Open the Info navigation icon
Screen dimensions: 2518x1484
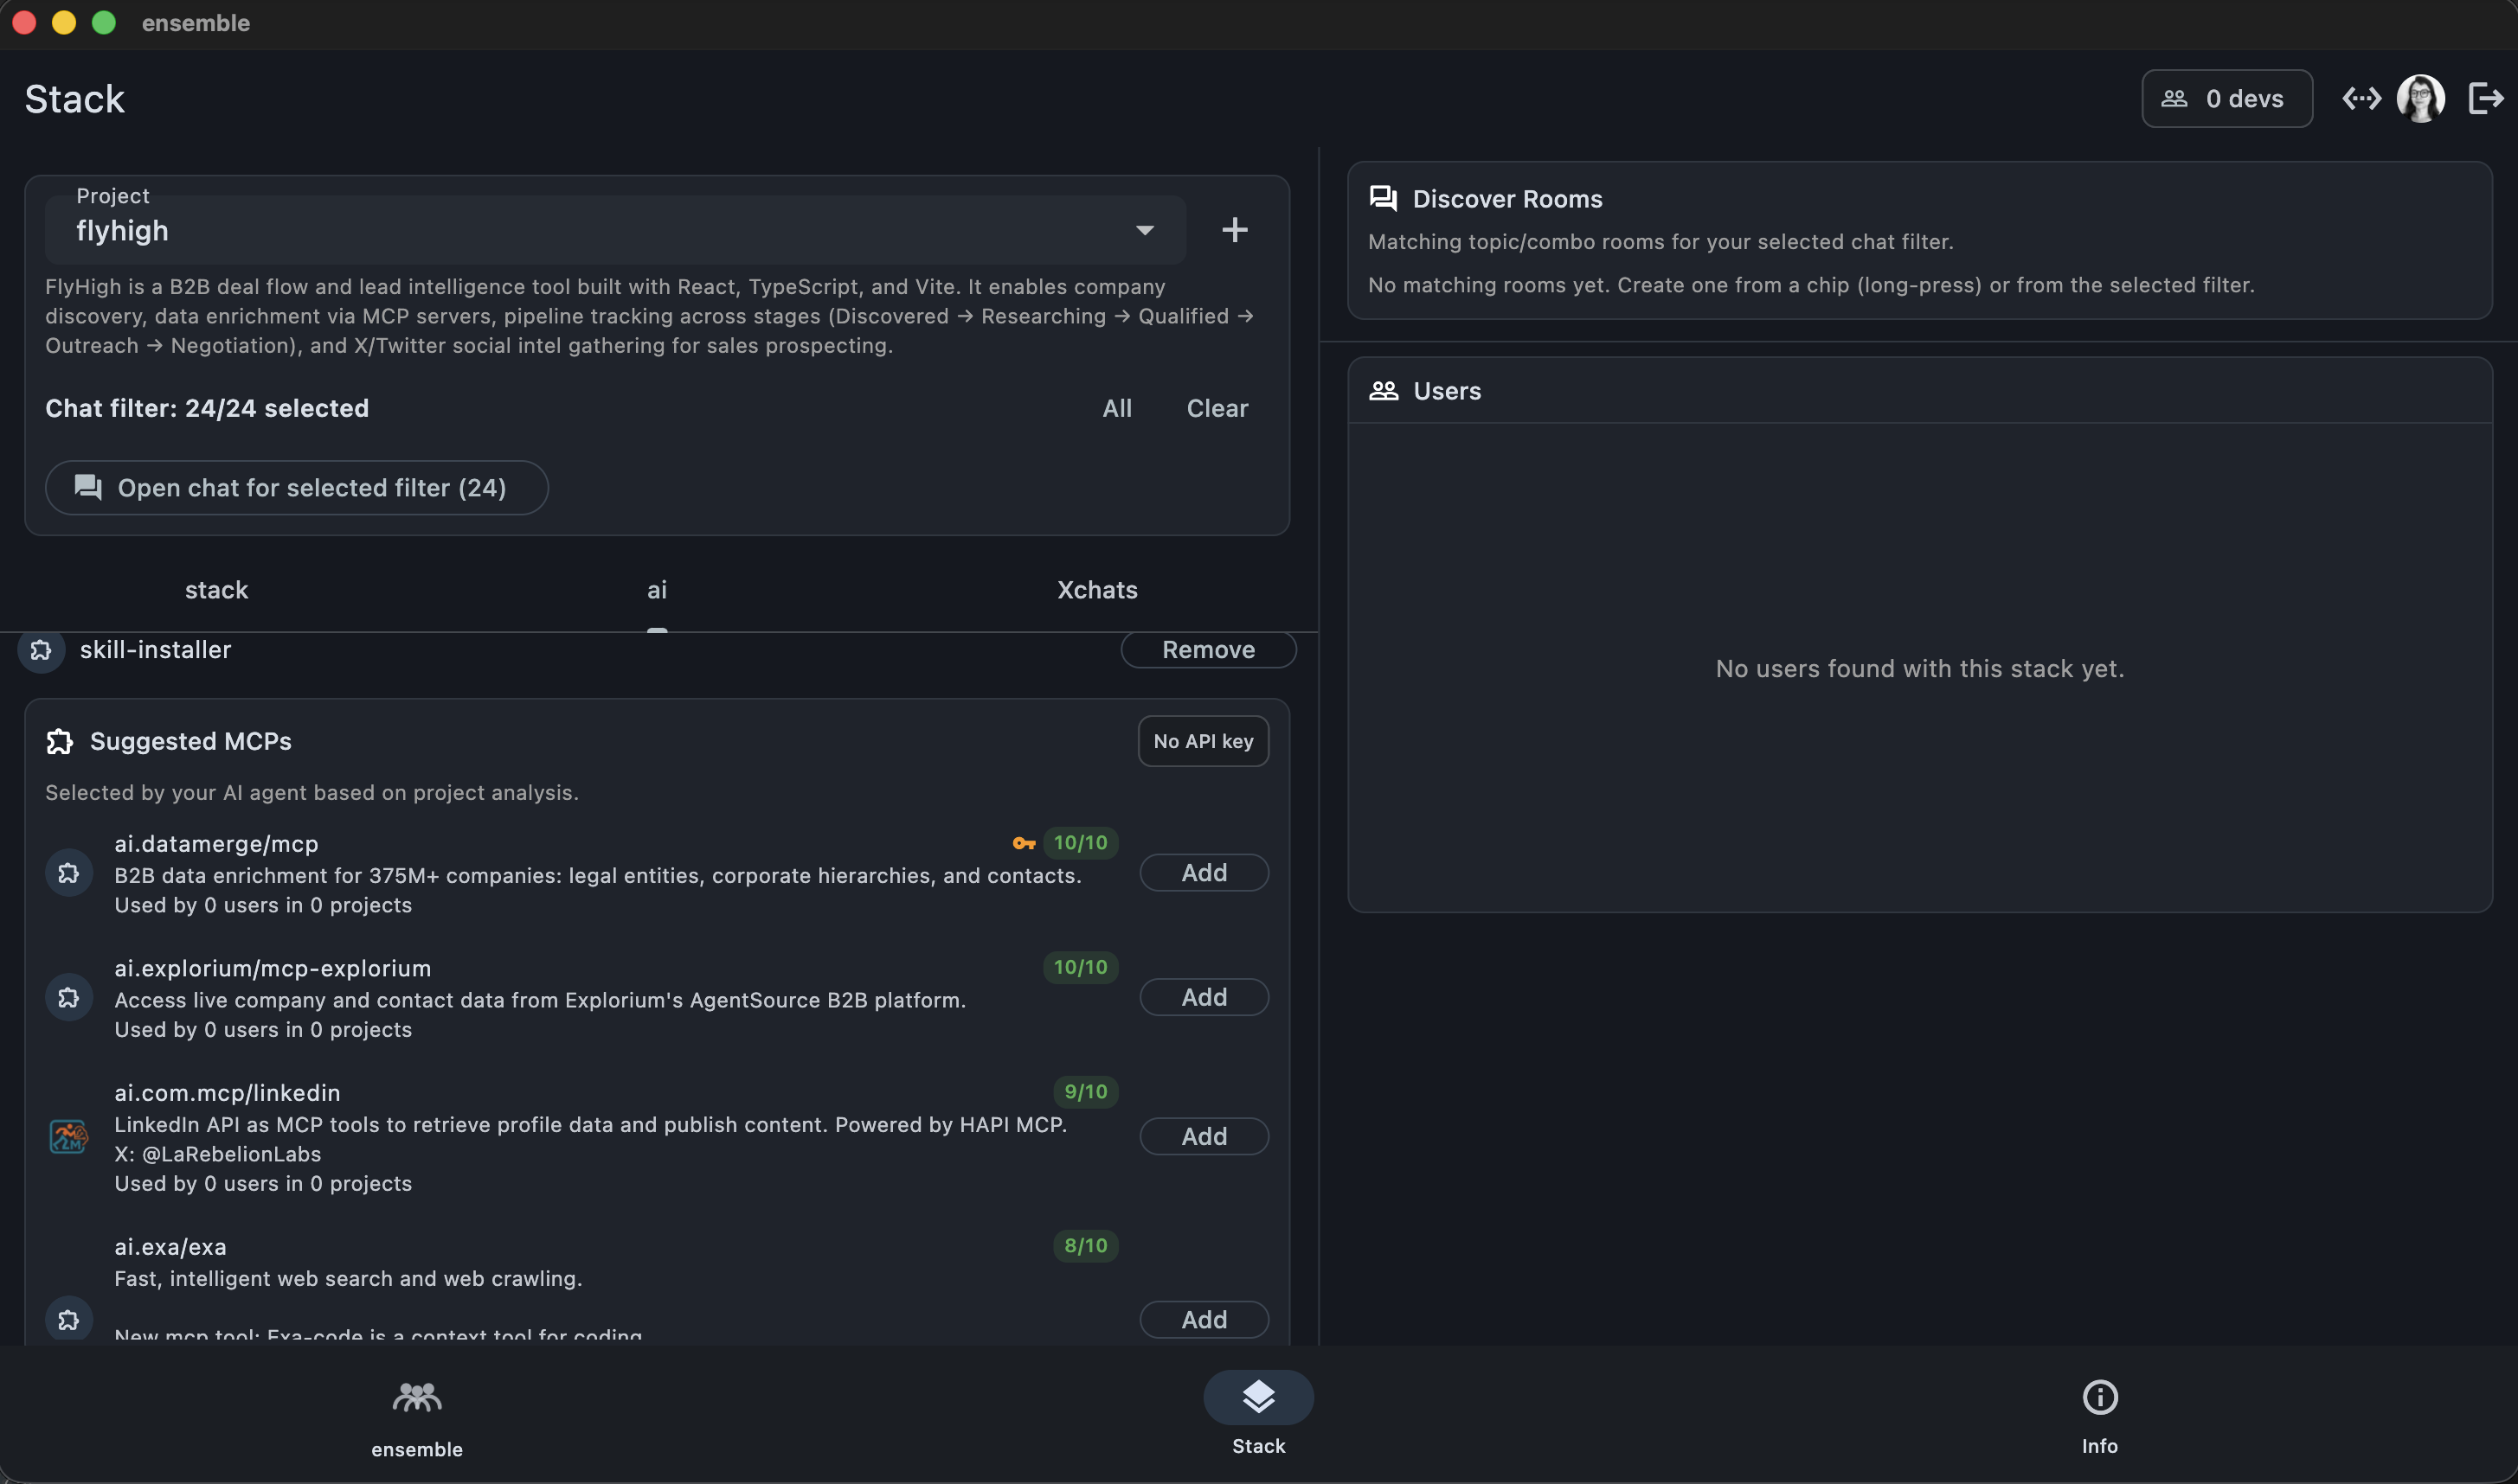pos(2099,1398)
